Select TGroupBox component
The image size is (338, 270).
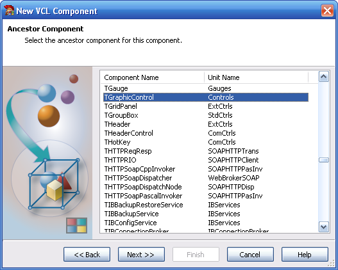pyautogui.click(x=206, y=115)
